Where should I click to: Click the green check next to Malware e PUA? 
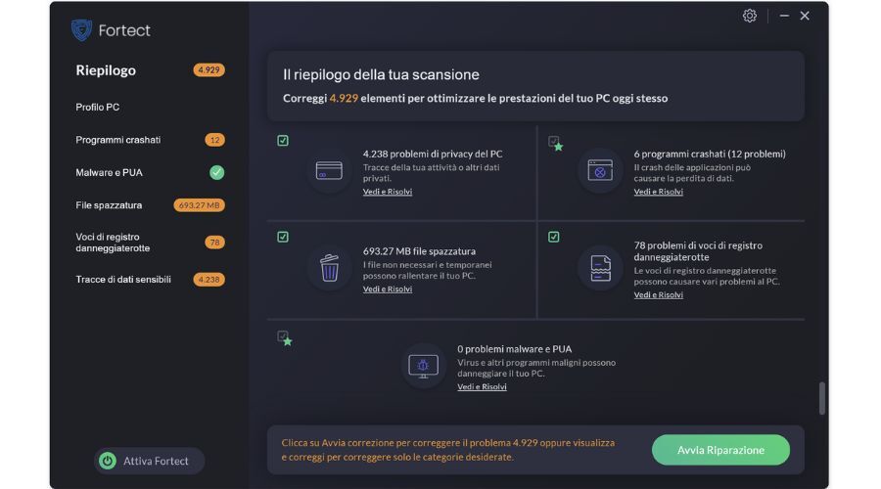tap(217, 172)
